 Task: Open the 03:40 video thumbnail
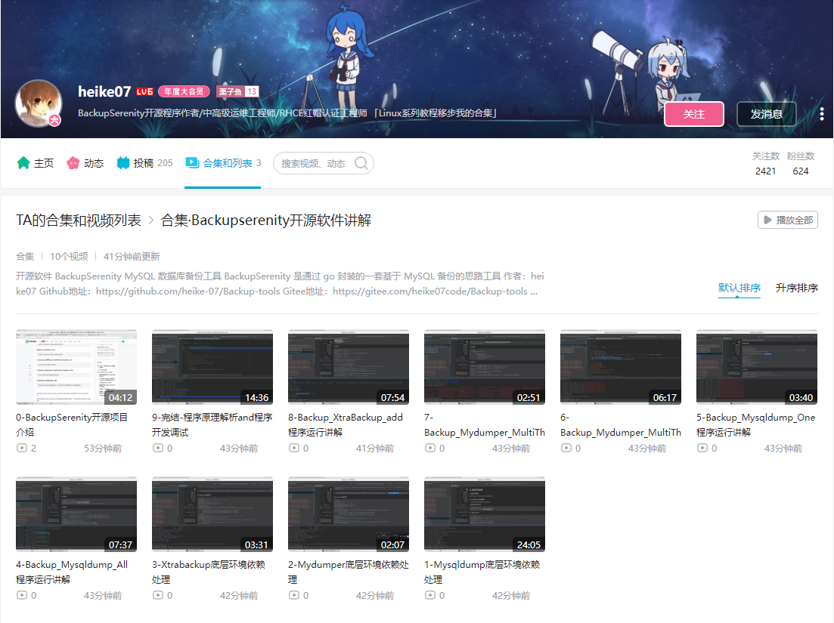pyautogui.click(x=757, y=367)
